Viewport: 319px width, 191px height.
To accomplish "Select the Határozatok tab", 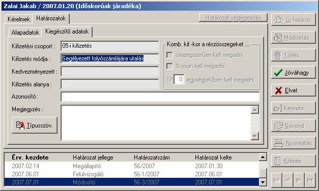I will click(51, 18).
